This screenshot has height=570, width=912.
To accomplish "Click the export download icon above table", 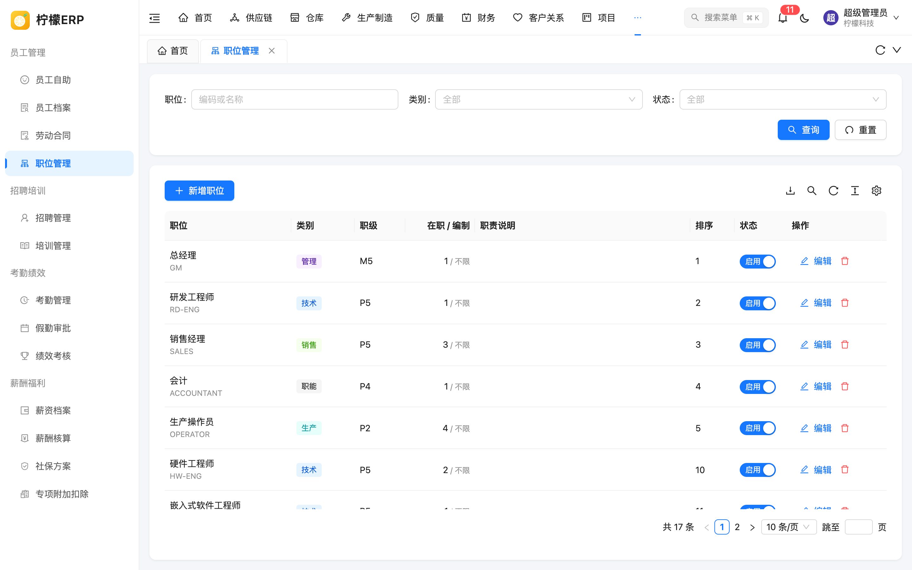I will click(x=790, y=191).
